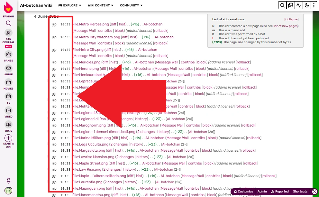Open Reported in the bottom toolbar
This screenshot has width=319, height=197.
click(x=280, y=192)
